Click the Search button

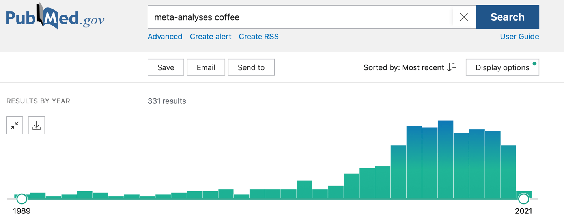[507, 17]
